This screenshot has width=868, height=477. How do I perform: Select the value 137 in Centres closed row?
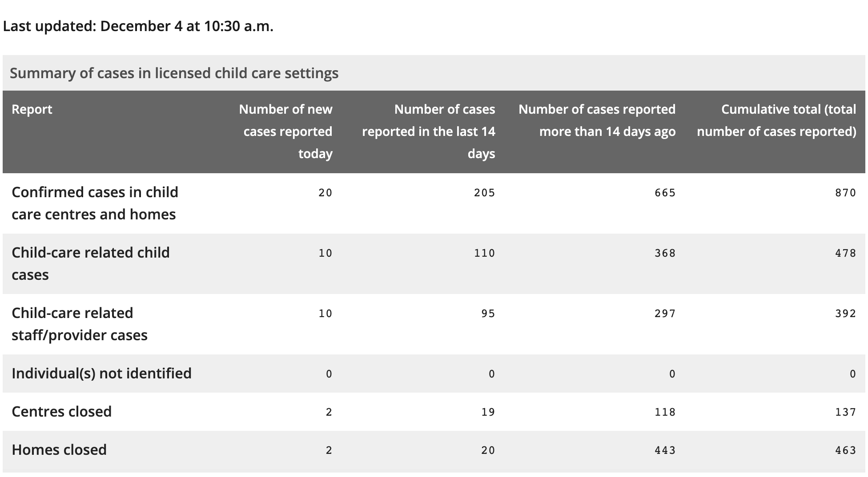pyautogui.click(x=846, y=412)
